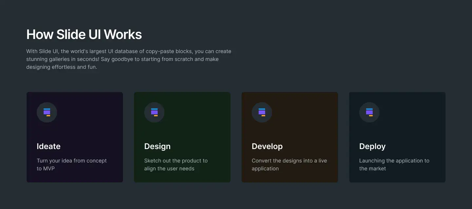Click the icon in the Design card

point(154,112)
